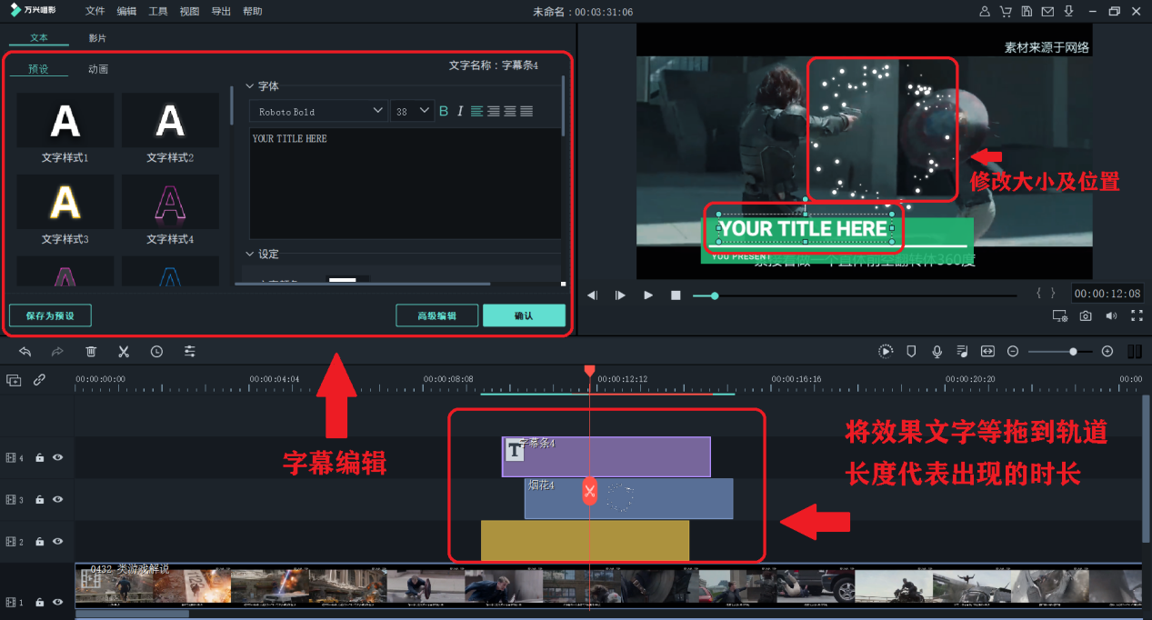The height and width of the screenshot is (620, 1152).
Task: Click the undo icon above the timeline
Action: pyautogui.click(x=25, y=351)
